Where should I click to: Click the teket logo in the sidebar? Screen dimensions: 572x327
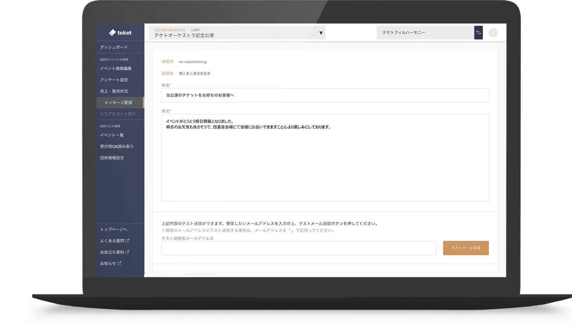click(120, 32)
